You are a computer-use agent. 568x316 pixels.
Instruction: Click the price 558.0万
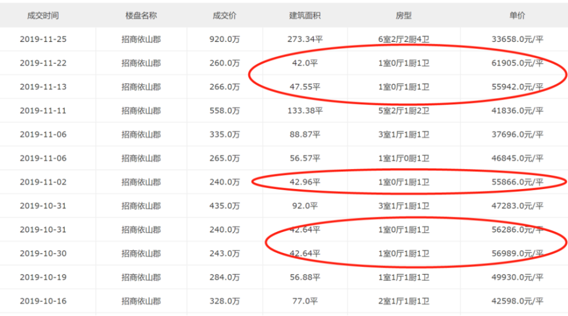224,111
